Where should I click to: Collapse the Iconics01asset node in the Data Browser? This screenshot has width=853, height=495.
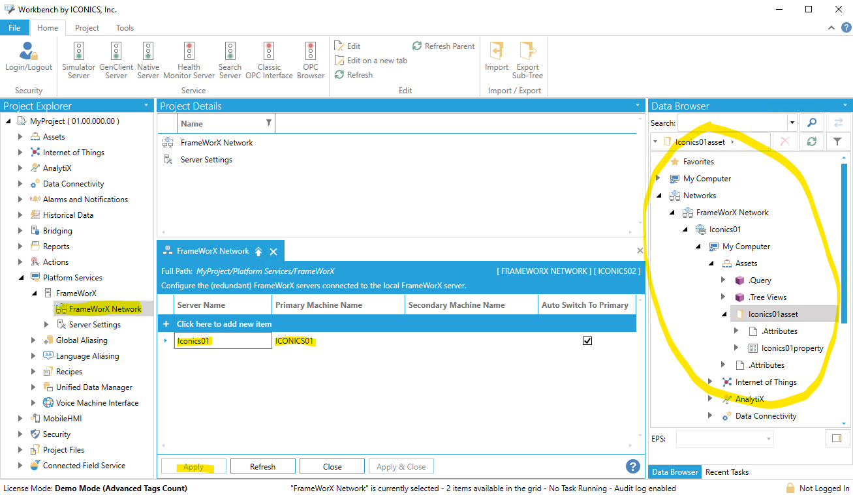click(724, 314)
